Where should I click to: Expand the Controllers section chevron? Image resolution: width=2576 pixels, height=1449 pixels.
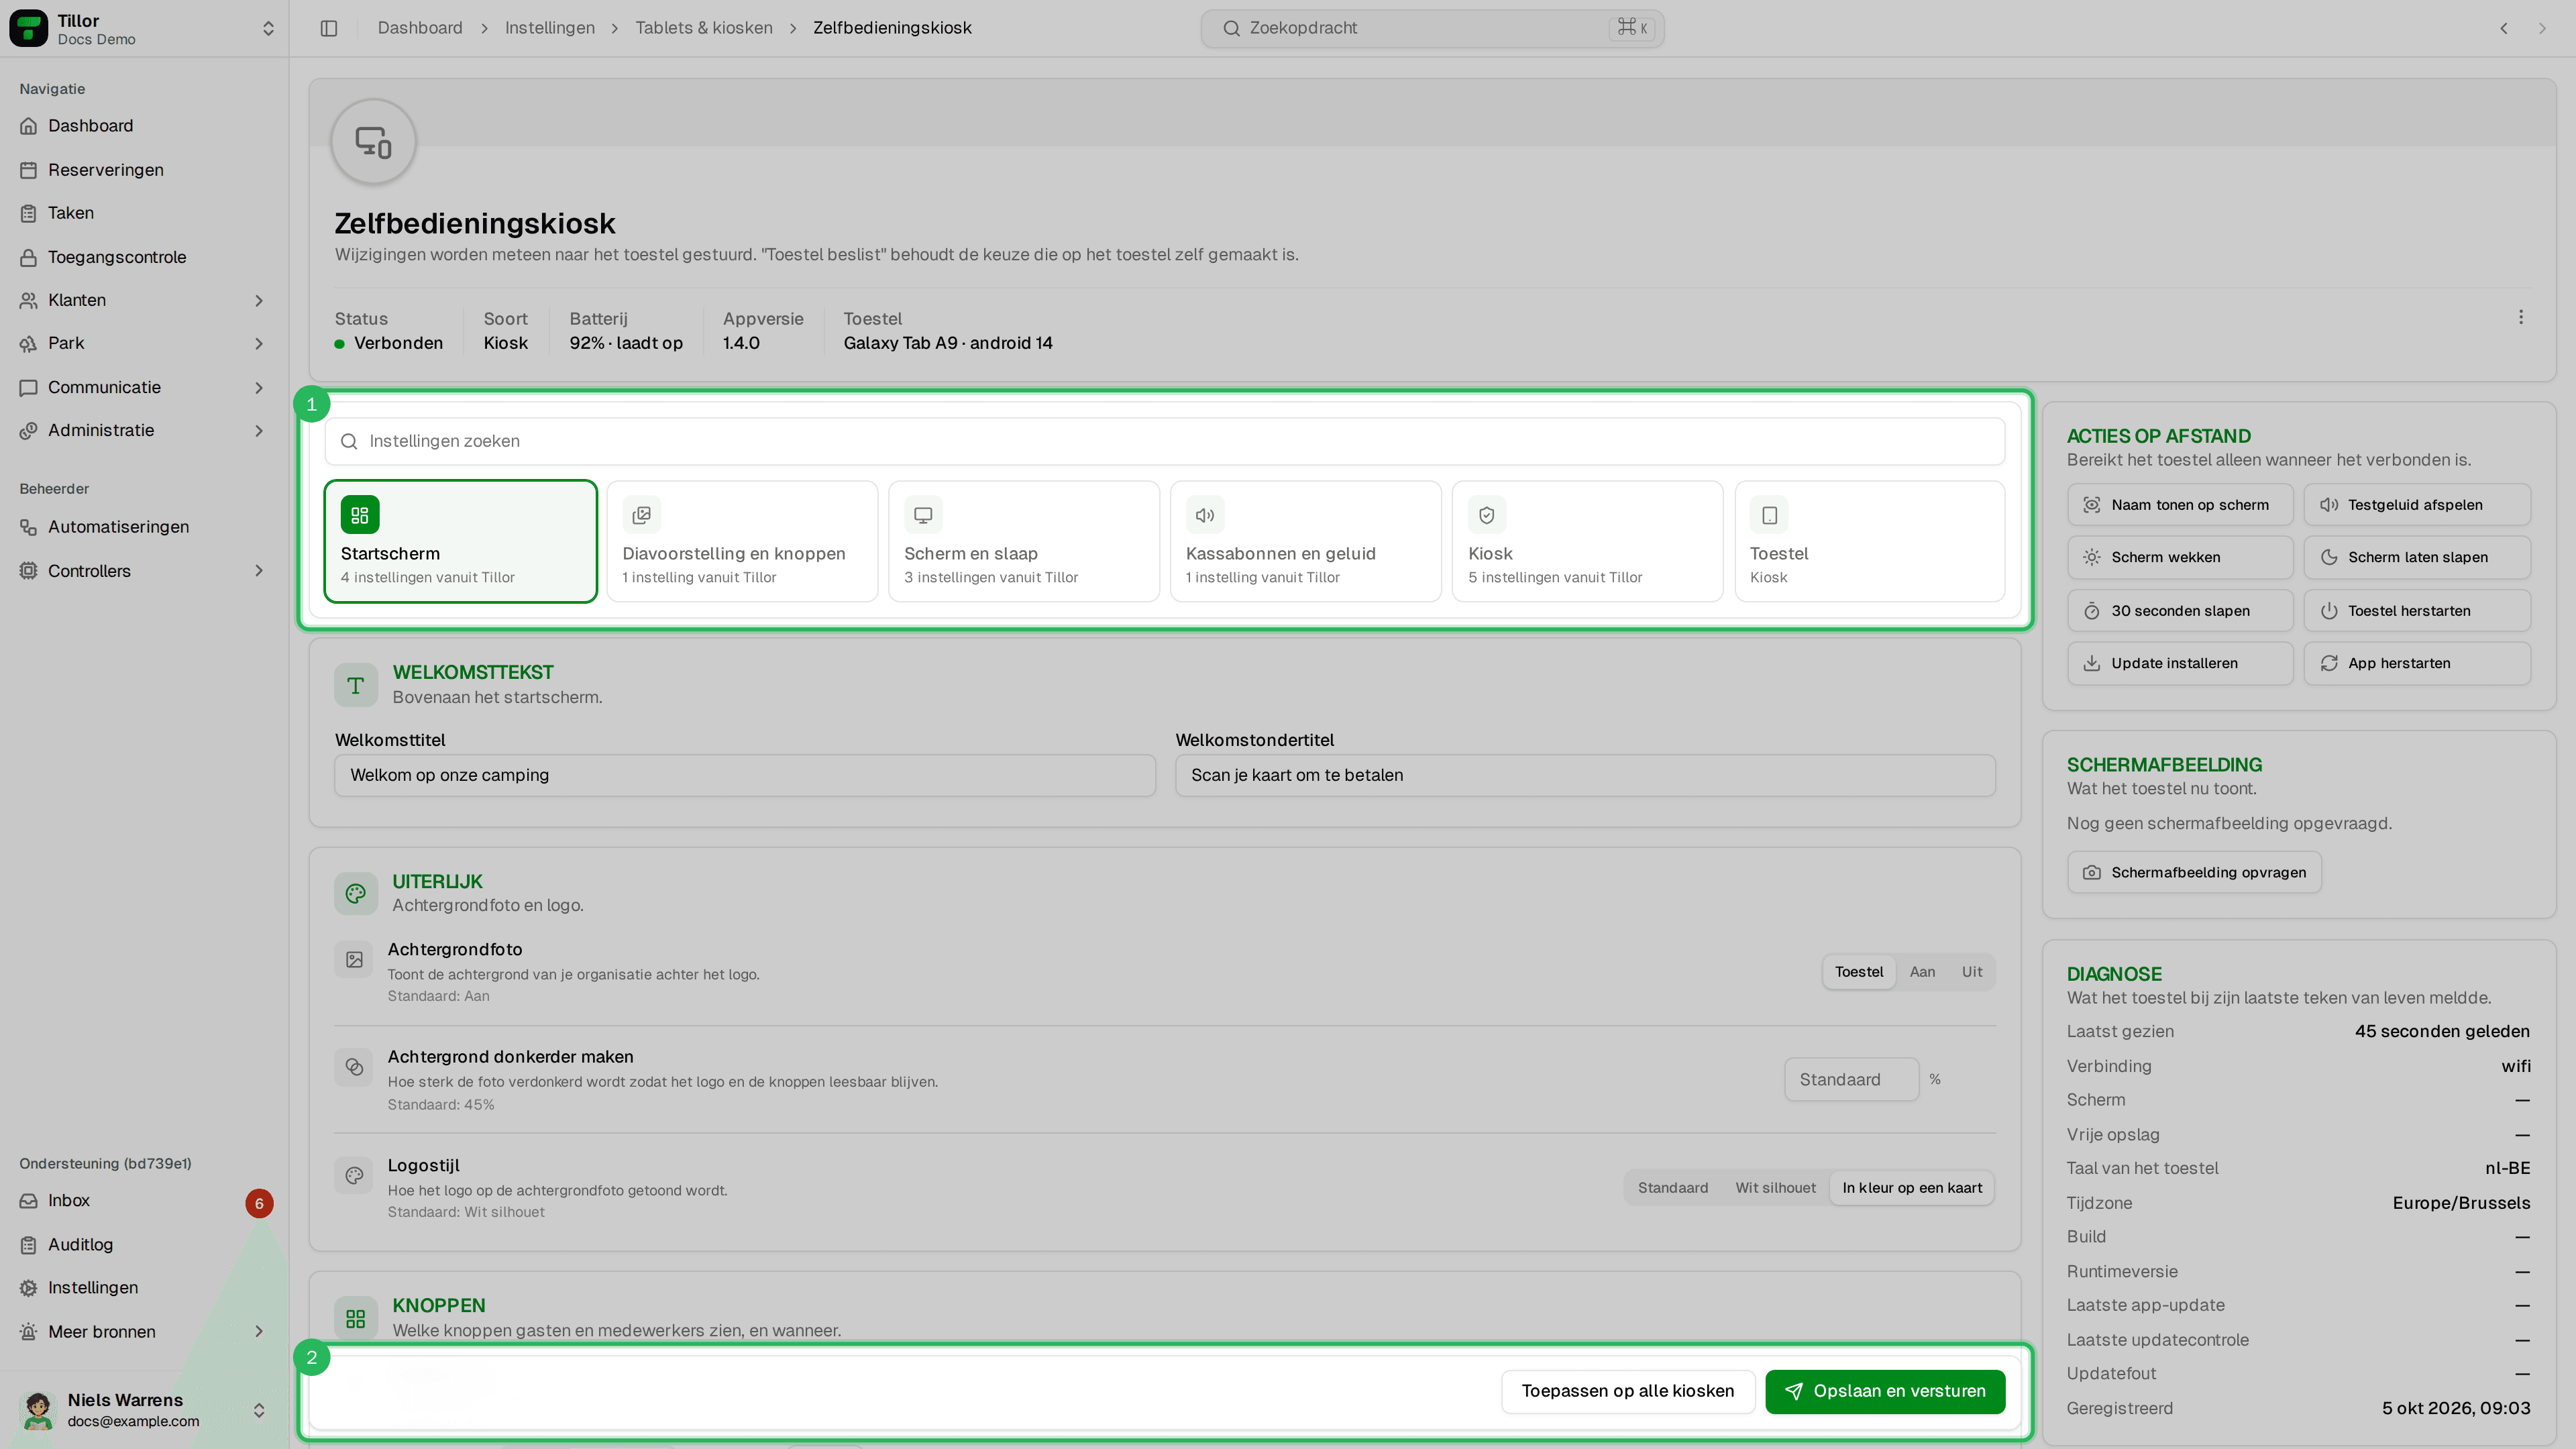259,571
